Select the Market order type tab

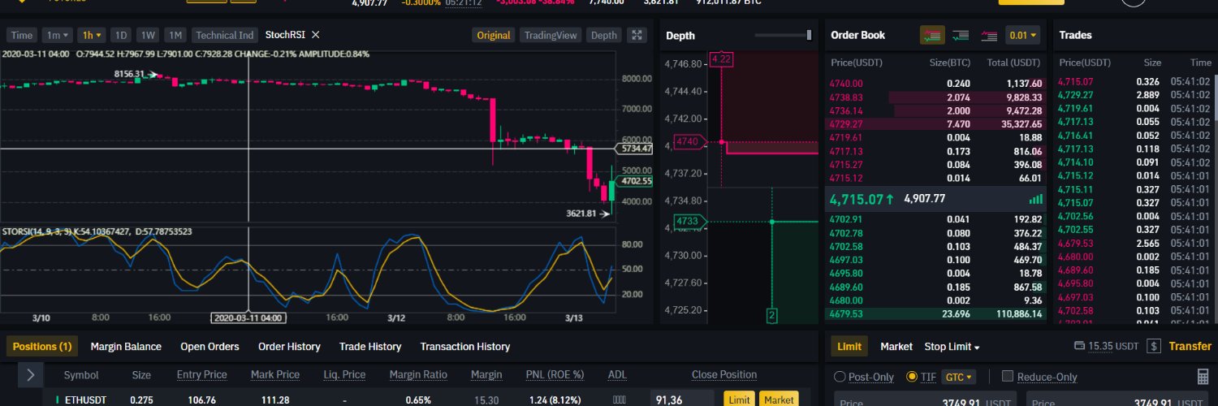(x=896, y=347)
